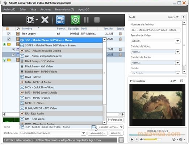Select MPEG-1 - Video profile

click(61, 103)
